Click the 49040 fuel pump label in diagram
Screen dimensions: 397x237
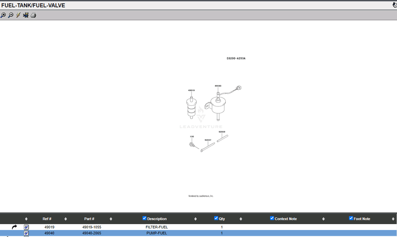[x=218, y=86]
